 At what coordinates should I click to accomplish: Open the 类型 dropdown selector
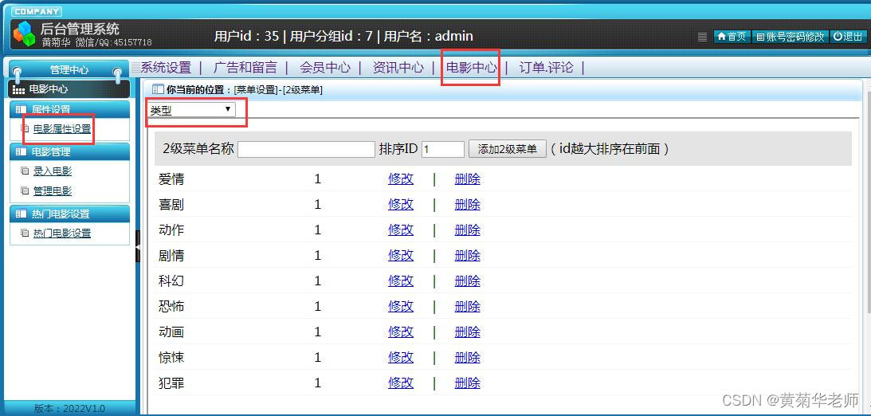point(191,110)
